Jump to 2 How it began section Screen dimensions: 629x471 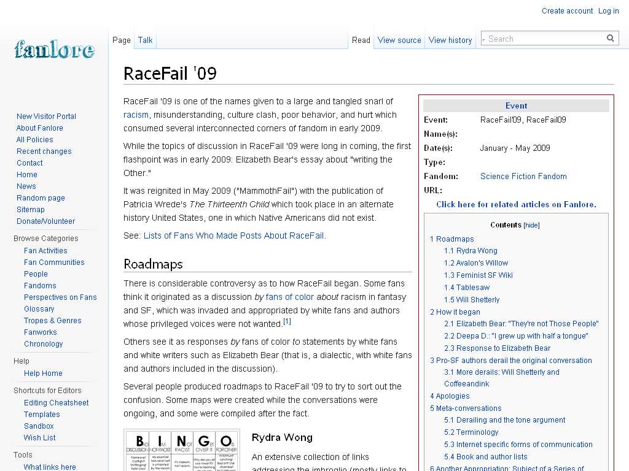click(x=455, y=312)
